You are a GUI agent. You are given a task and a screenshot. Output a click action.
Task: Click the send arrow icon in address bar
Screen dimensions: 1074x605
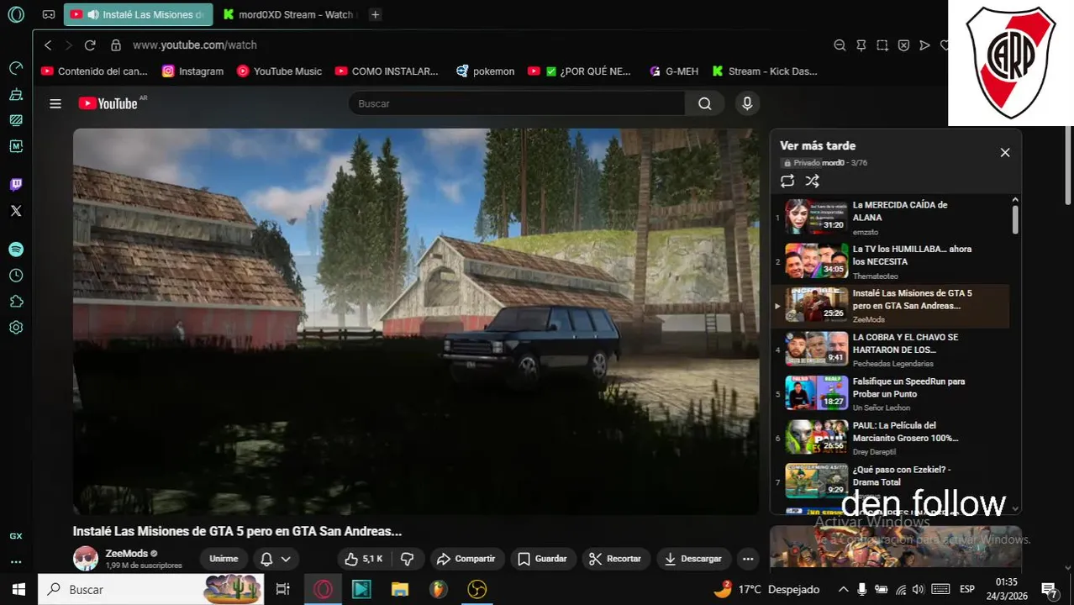tap(924, 45)
